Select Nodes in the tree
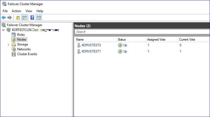 pos(22,40)
